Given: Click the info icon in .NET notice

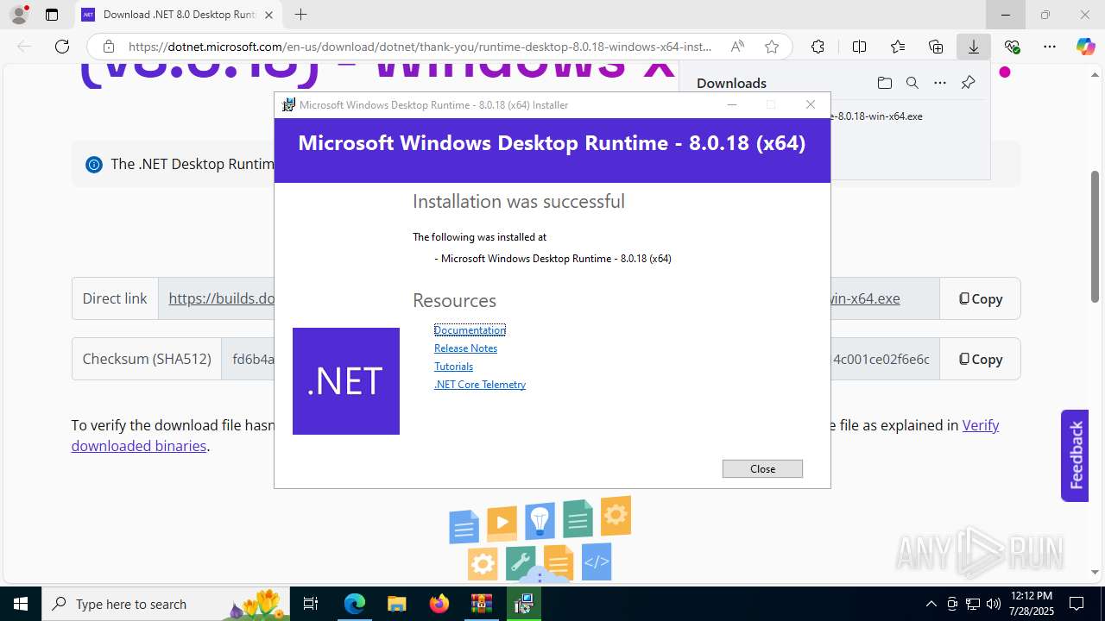Looking at the screenshot, I should click(94, 165).
